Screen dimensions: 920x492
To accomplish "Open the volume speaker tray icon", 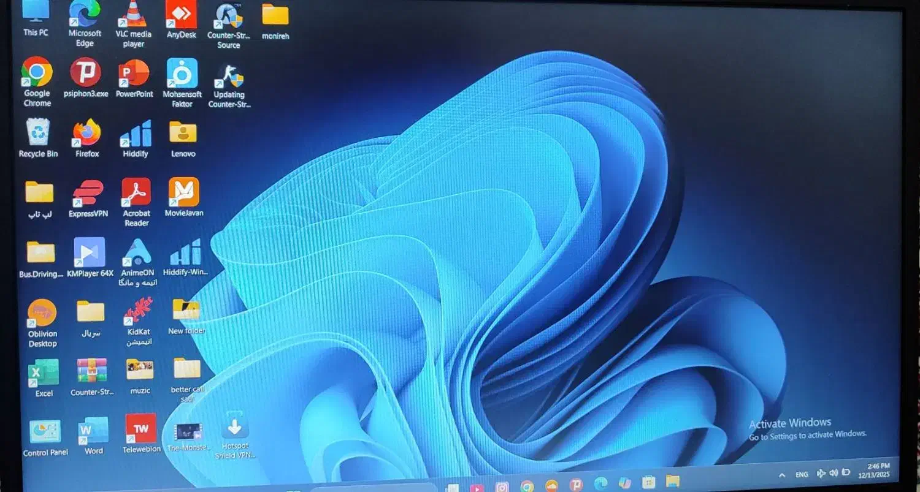I will [834, 473].
